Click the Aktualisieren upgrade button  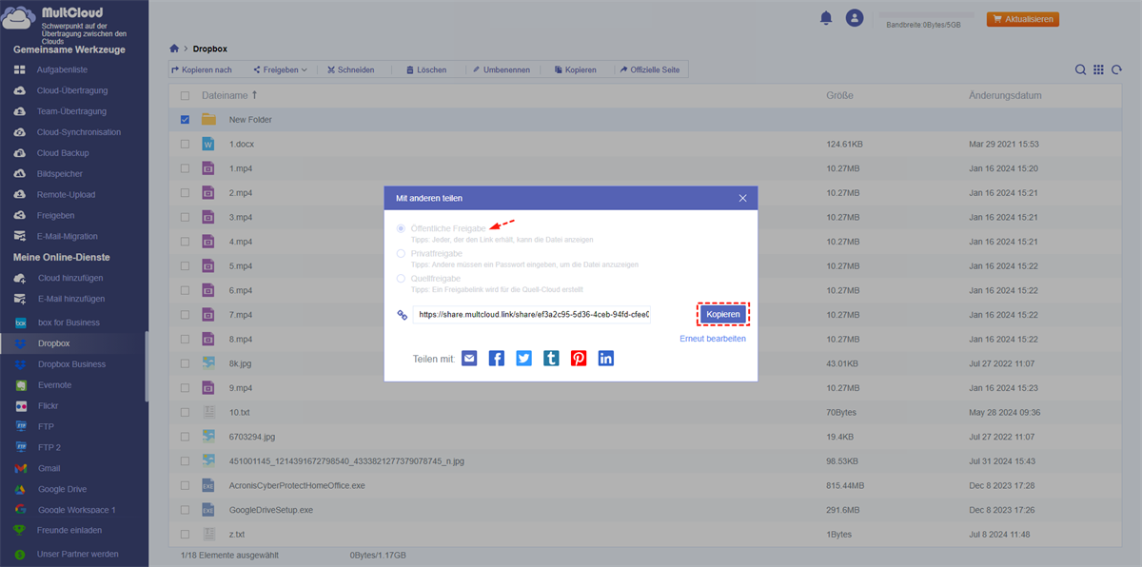click(x=1023, y=19)
